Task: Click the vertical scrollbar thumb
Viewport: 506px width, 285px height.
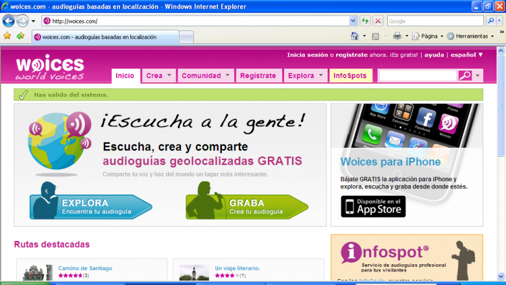Action: pyautogui.click(x=501, y=106)
